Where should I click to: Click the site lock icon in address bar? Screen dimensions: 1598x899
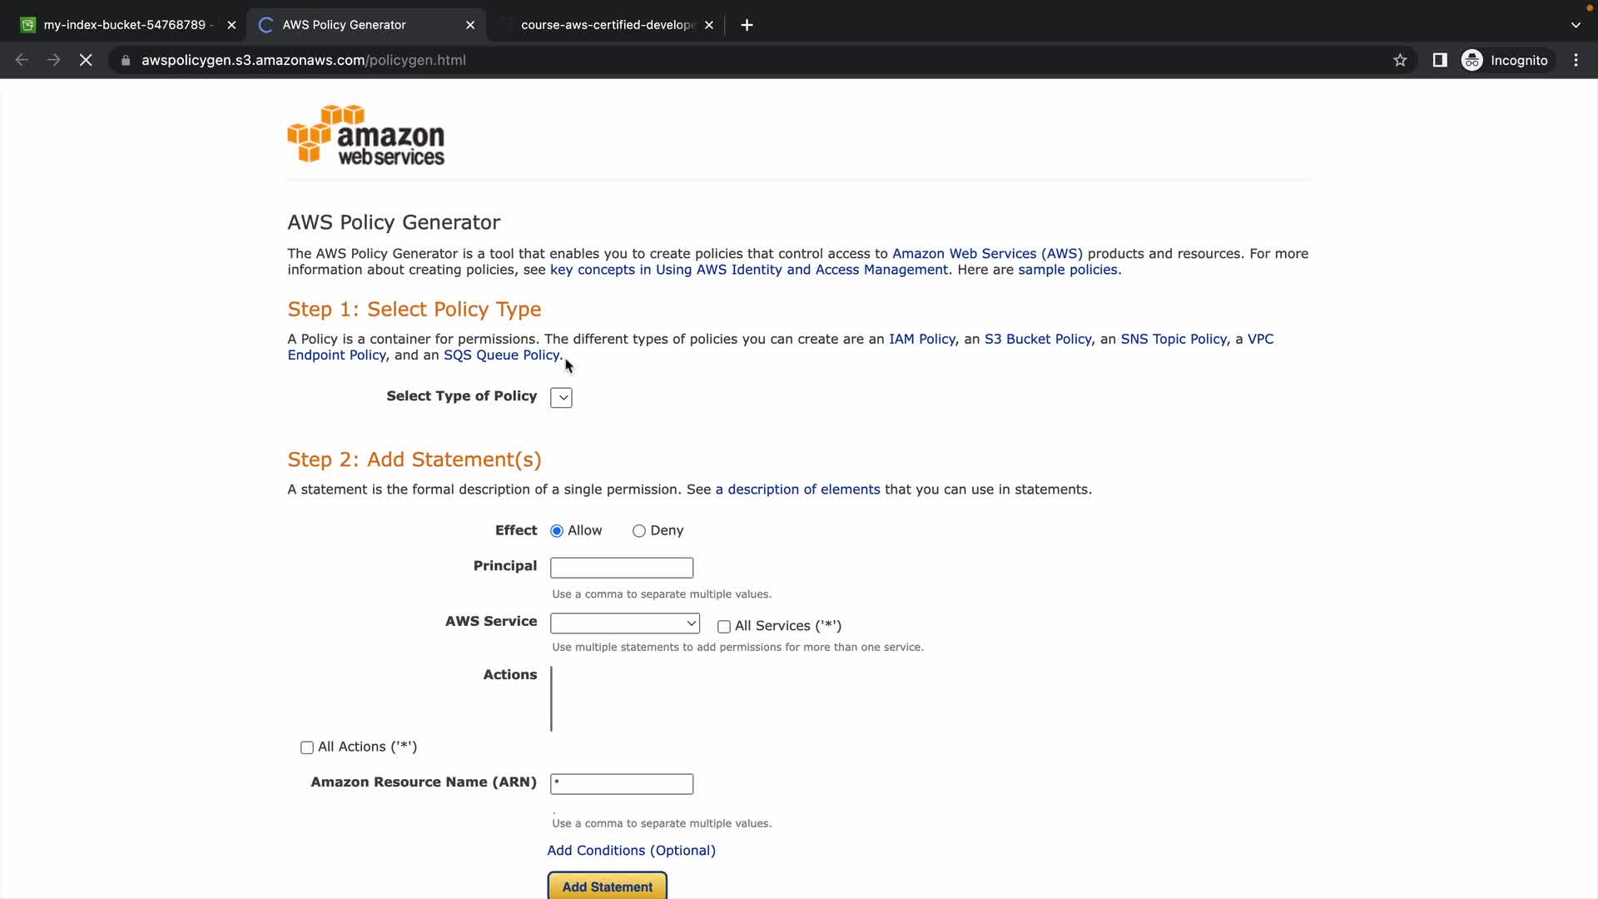(x=126, y=60)
